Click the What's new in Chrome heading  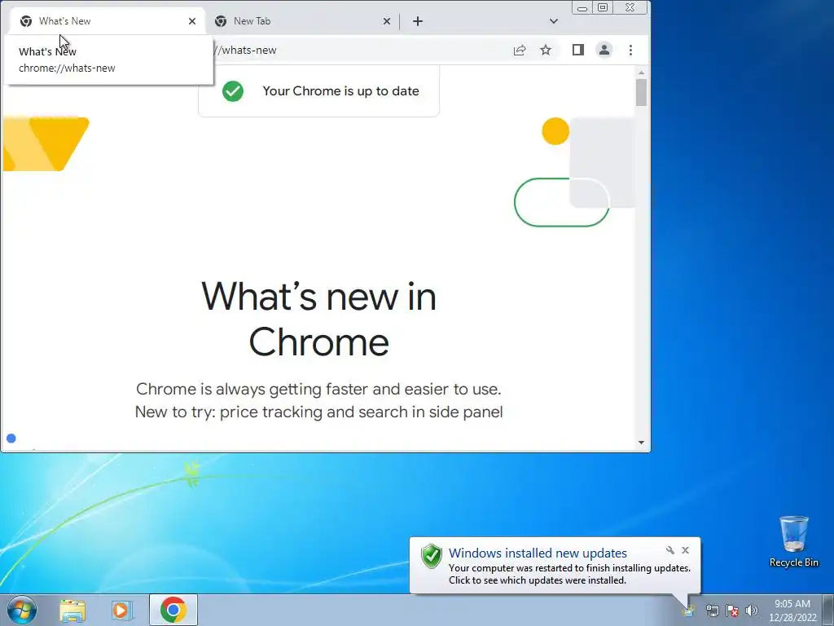pyautogui.click(x=318, y=319)
